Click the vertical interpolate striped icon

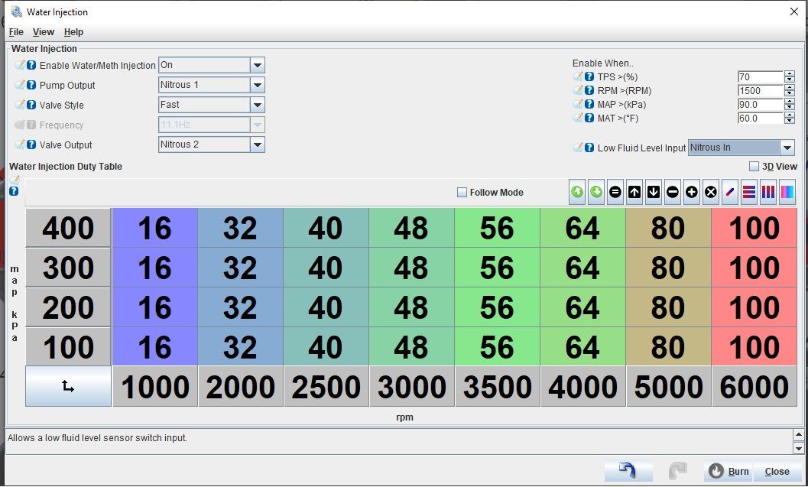tap(767, 192)
